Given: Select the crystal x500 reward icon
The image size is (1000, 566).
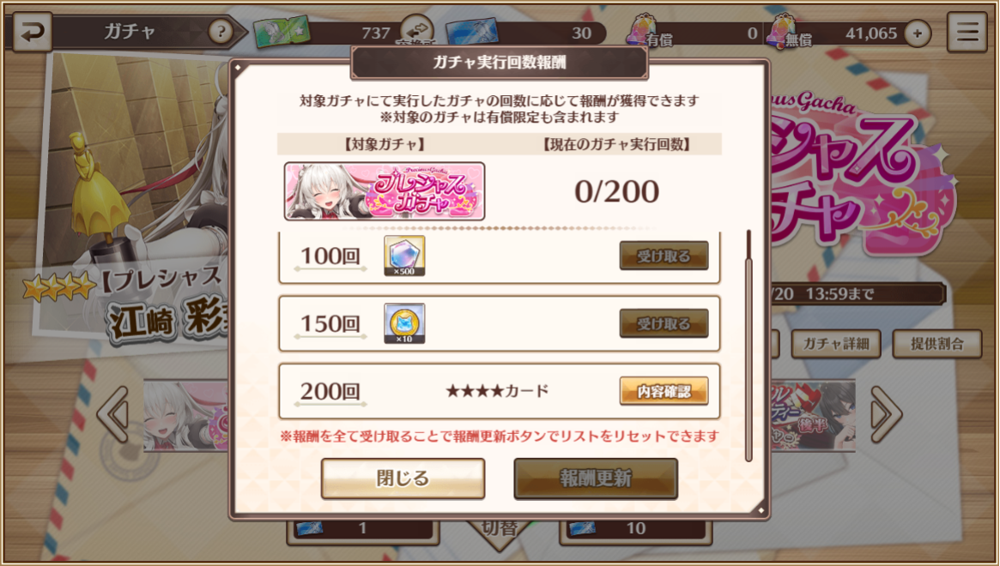Looking at the screenshot, I should click(404, 256).
